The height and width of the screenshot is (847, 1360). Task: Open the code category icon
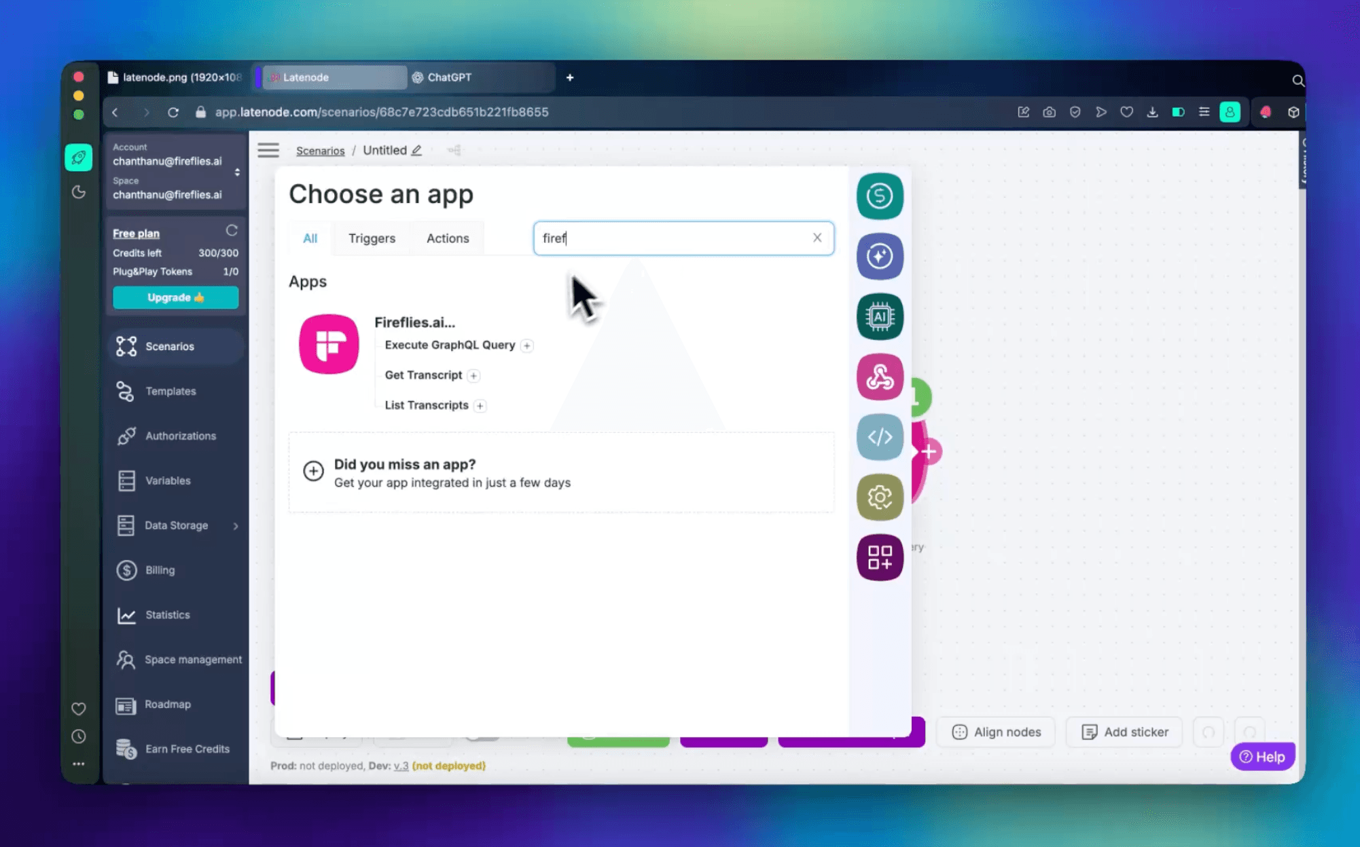click(x=880, y=437)
